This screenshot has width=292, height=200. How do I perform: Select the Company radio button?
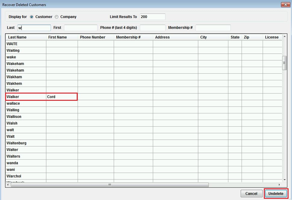[57, 17]
